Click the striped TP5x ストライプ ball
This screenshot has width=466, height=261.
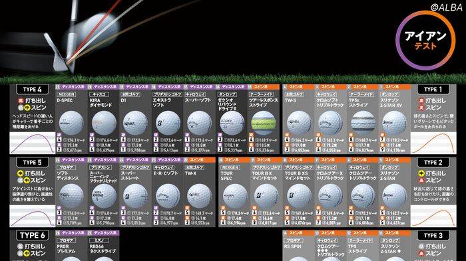(x=363, y=123)
